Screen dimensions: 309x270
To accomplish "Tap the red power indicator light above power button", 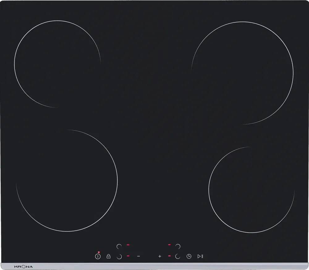I will [x=99, y=252].
